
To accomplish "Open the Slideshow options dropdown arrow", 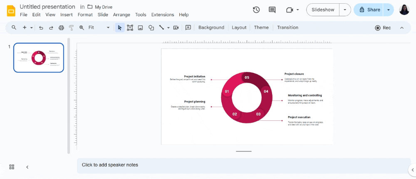I will (x=345, y=10).
